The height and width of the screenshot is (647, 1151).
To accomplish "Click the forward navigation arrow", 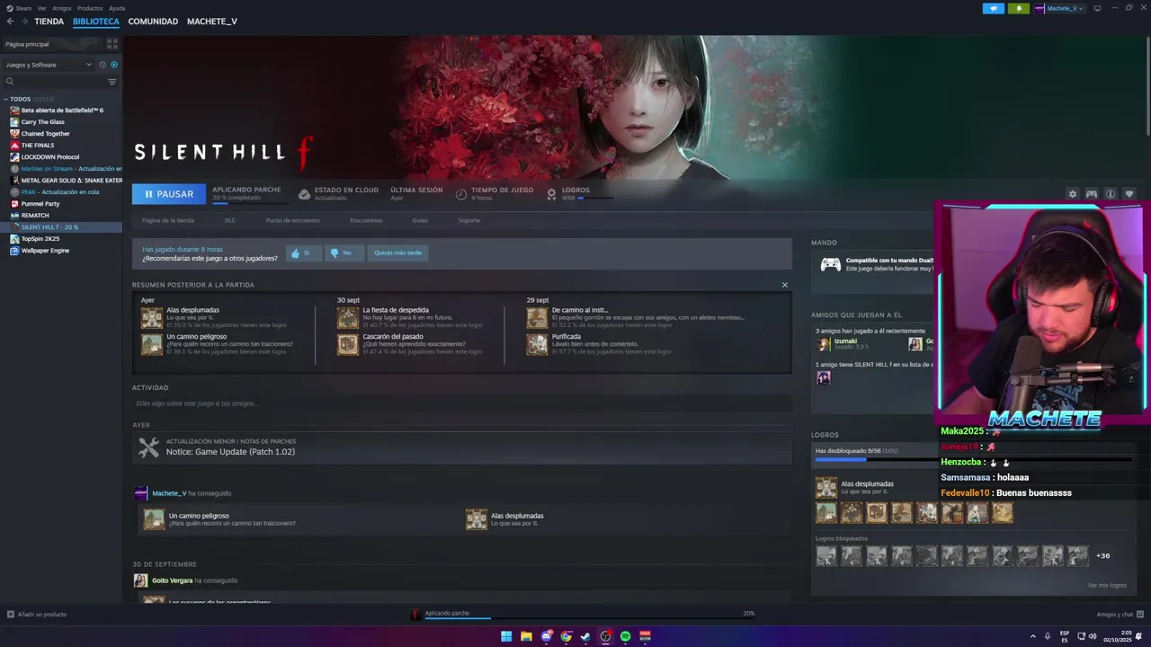I will coord(24,22).
